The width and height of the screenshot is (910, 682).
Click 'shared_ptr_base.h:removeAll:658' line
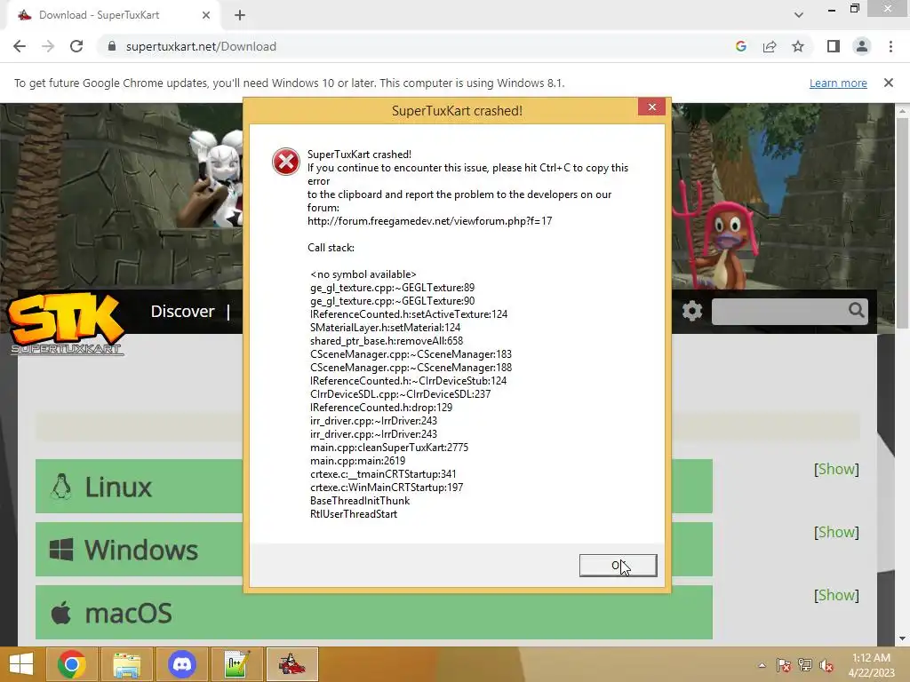387,341
